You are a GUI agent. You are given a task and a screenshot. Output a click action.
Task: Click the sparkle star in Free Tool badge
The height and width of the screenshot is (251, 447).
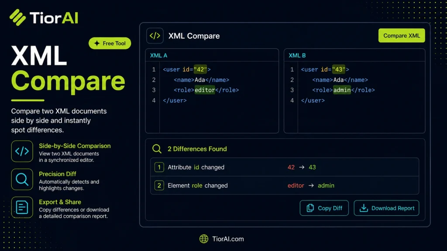tap(97, 43)
